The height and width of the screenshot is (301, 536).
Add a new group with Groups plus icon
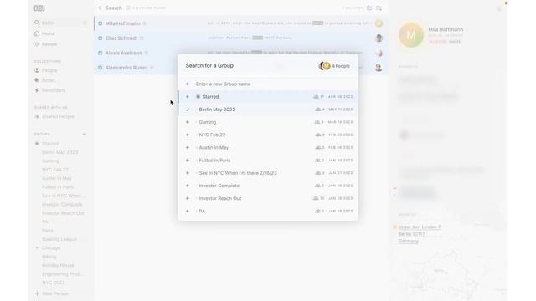click(85, 134)
